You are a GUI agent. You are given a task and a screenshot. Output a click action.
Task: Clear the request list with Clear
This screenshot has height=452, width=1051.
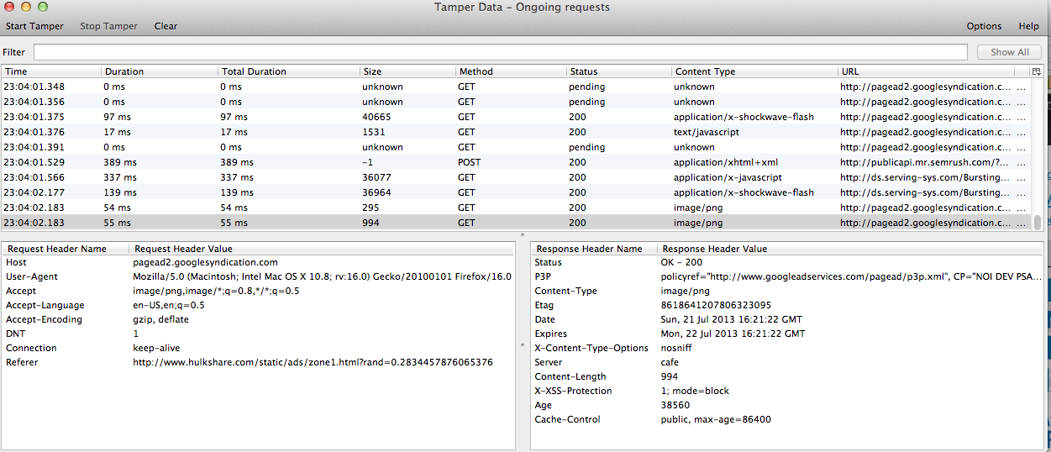166,26
